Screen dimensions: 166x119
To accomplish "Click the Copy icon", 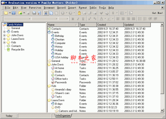I will [51, 13].
